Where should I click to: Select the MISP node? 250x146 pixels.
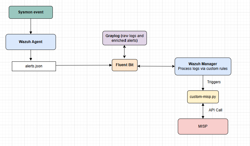coord(203,126)
